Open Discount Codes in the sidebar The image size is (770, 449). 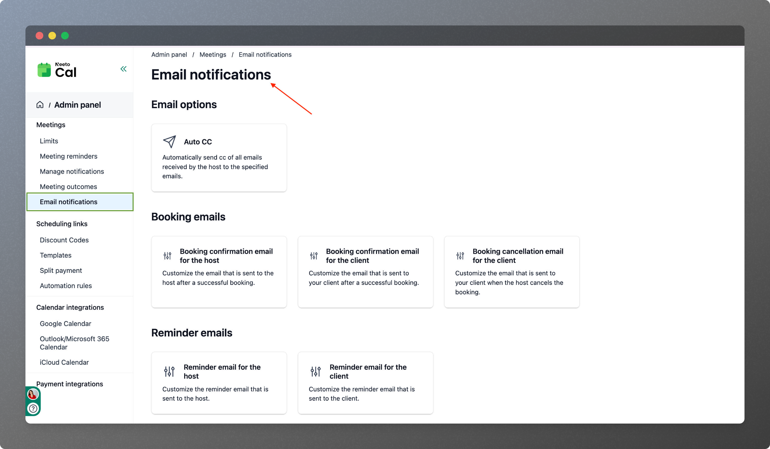tap(64, 240)
